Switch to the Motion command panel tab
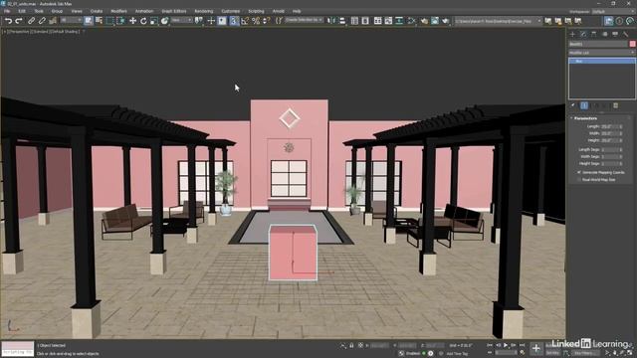Viewport: 637px width, 358px height. (604, 34)
